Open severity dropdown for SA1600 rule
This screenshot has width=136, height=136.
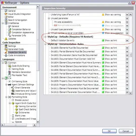click(x=127, y=48)
